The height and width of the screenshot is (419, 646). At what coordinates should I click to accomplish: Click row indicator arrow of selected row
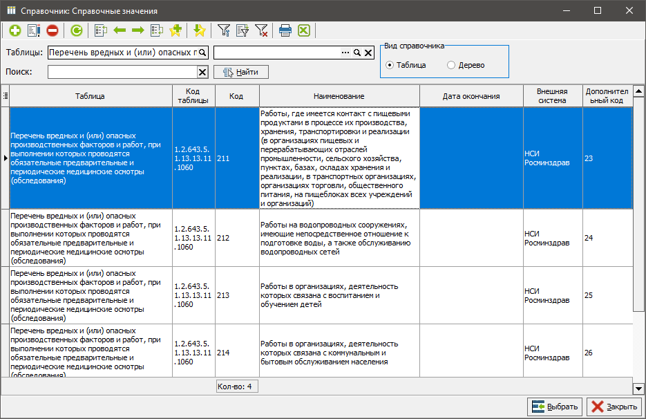(6, 158)
